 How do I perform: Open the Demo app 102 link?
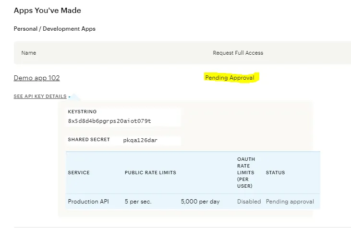(36, 78)
